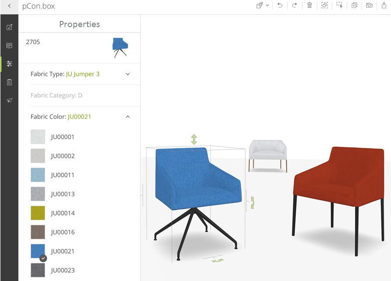This screenshot has width=391, height=281.
Task: Open the share export icon
Action: (384, 5)
